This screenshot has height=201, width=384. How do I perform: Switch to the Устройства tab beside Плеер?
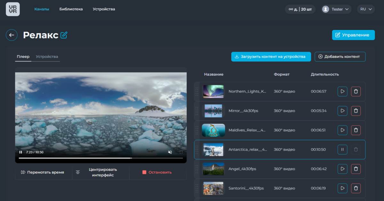click(x=47, y=57)
